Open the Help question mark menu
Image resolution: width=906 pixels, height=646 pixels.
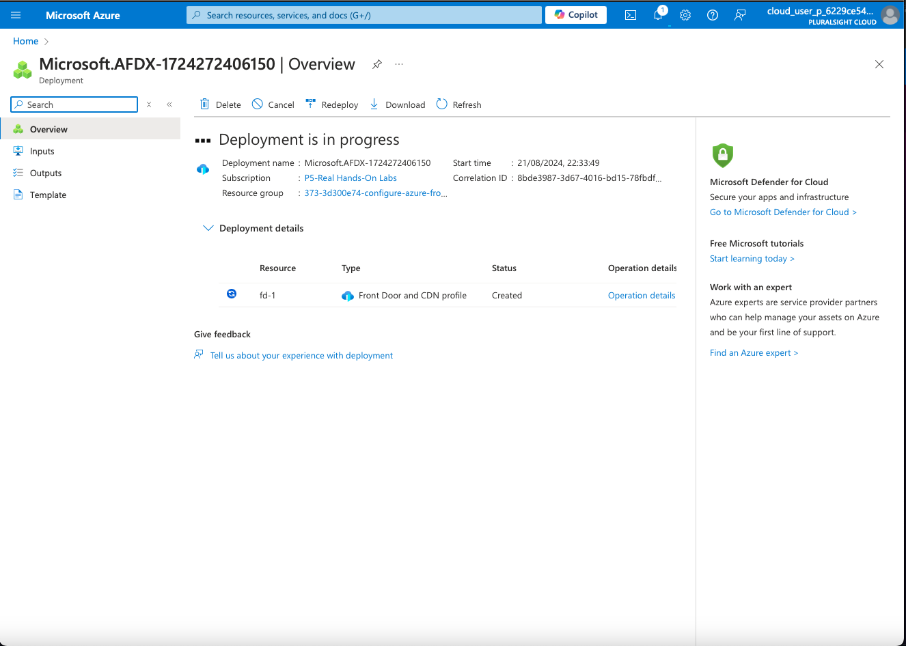click(x=713, y=15)
